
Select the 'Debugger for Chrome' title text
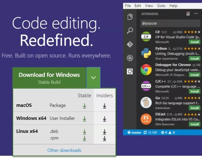[x=173, y=65]
